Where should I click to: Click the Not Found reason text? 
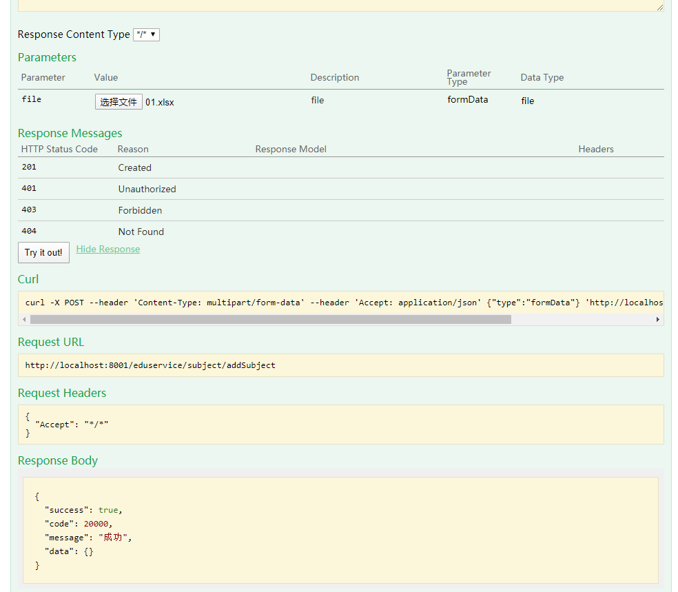[x=141, y=232]
